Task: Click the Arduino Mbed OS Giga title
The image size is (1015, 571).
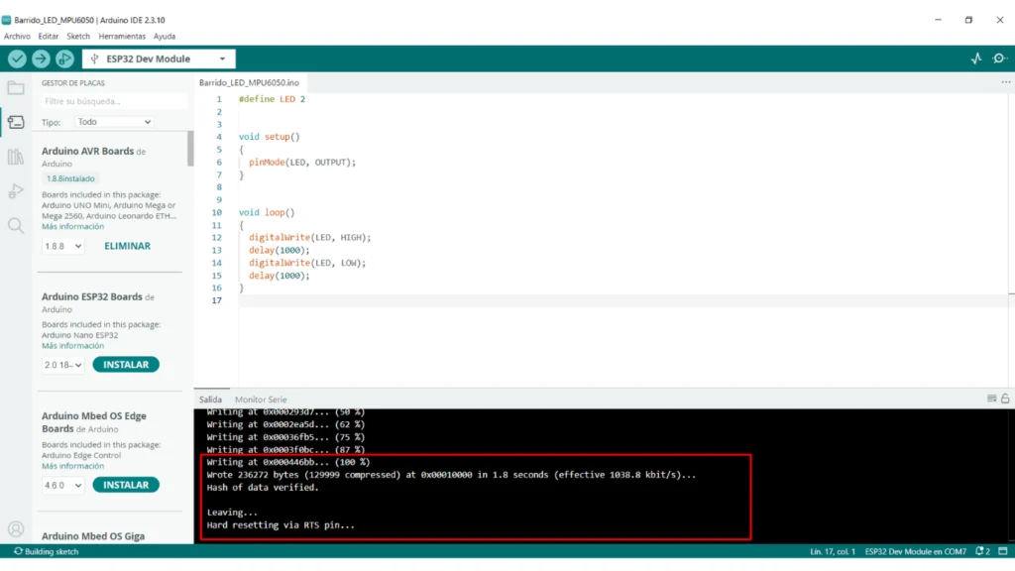Action: (93, 536)
